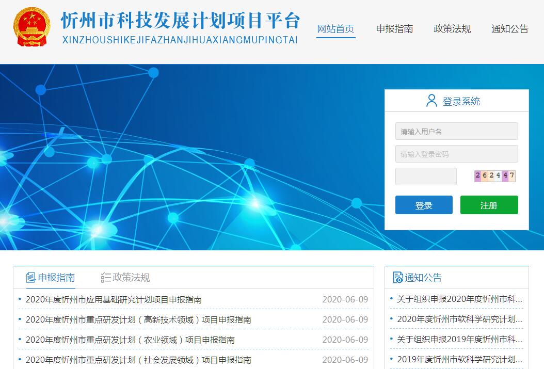
Task: Click the national emblem logo
Action: 31,27
